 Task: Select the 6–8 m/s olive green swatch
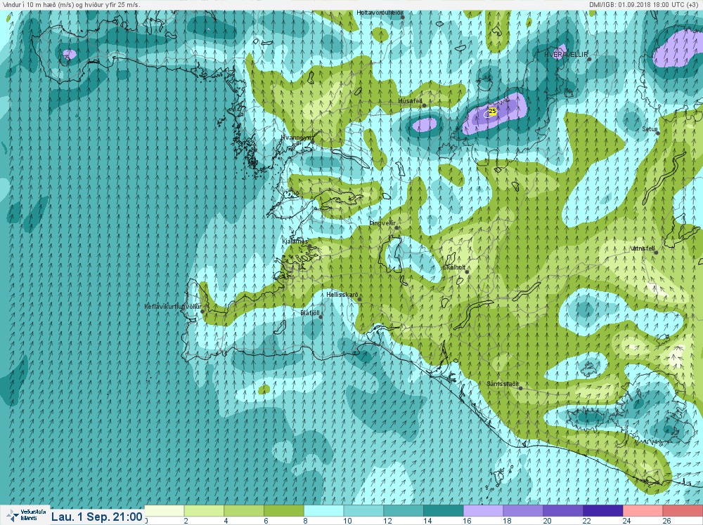(284, 511)
